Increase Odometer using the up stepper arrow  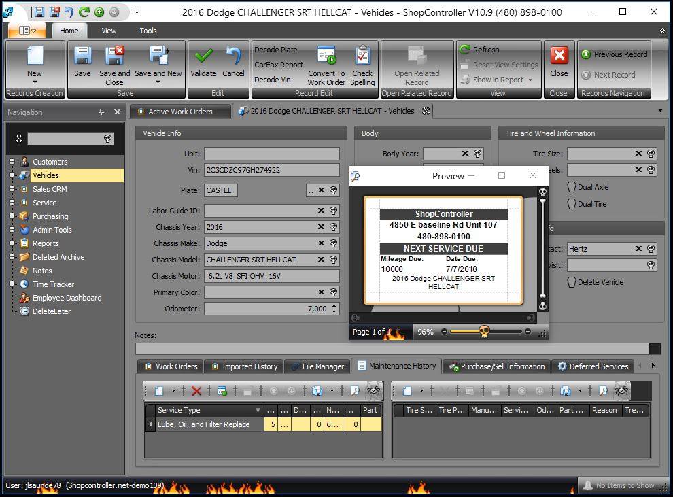click(x=334, y=305)
